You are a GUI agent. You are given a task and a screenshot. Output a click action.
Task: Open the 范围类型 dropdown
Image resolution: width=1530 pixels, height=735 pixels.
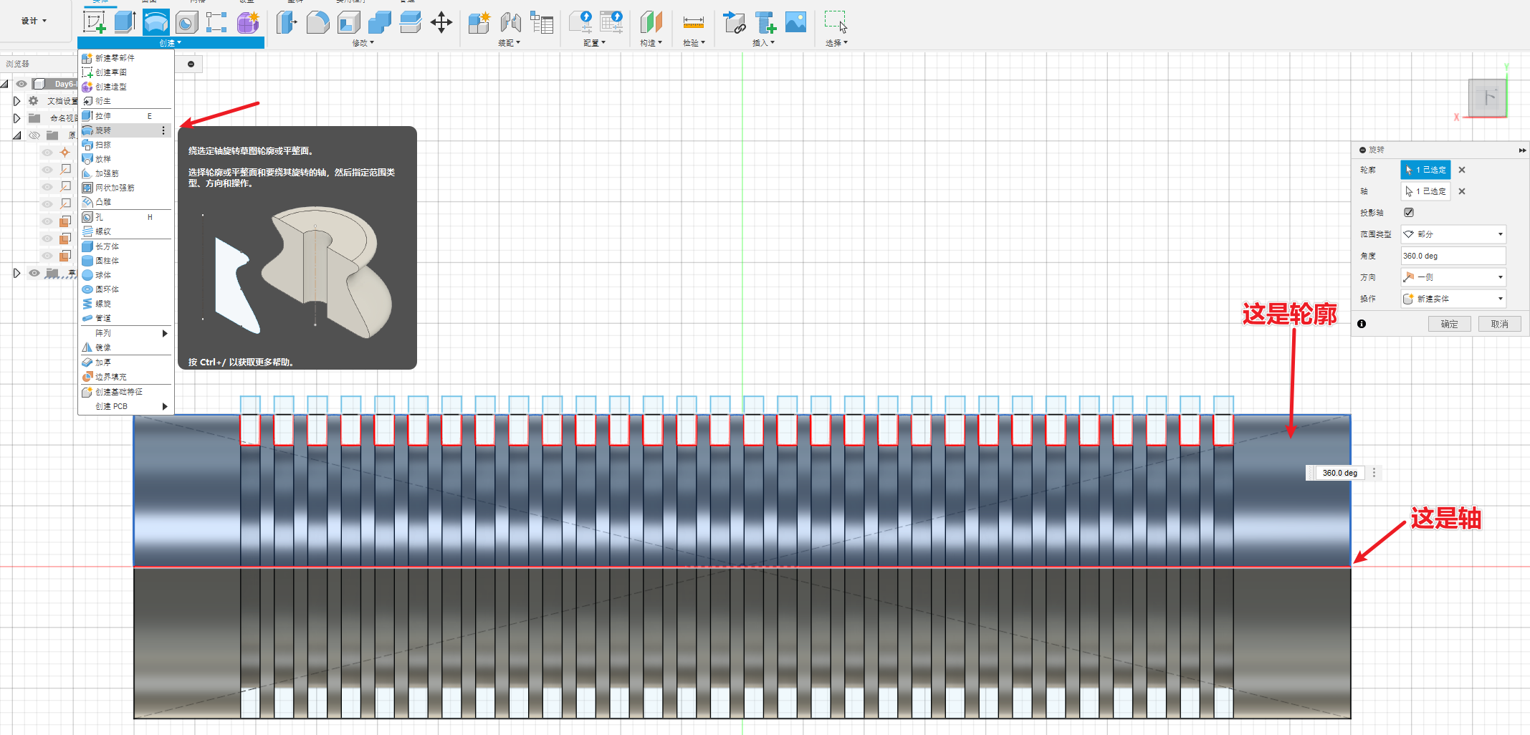coord(1453,234)
